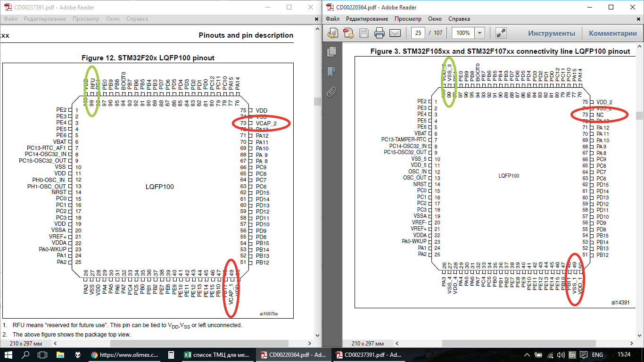Screen dimensions: 644x362
Task: Click vertical scrollbar thumb in CD00220364 window
Action: coord(639,115)
